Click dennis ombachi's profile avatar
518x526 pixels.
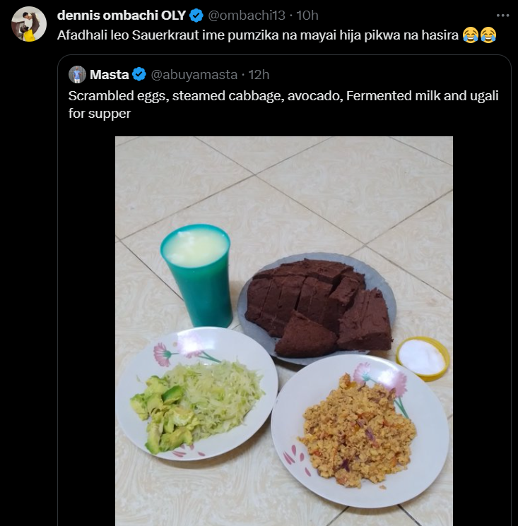(x=28, y=24)
